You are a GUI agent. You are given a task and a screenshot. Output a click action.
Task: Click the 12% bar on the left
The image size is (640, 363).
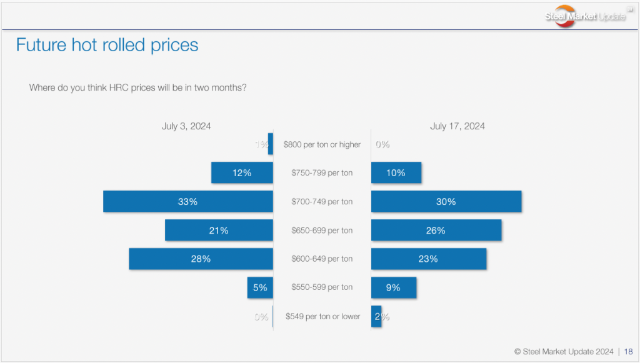242,172
